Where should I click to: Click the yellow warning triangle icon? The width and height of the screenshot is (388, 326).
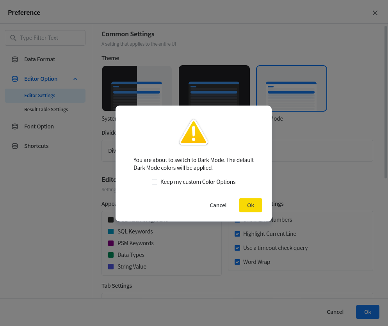click(x=194, y=133)
